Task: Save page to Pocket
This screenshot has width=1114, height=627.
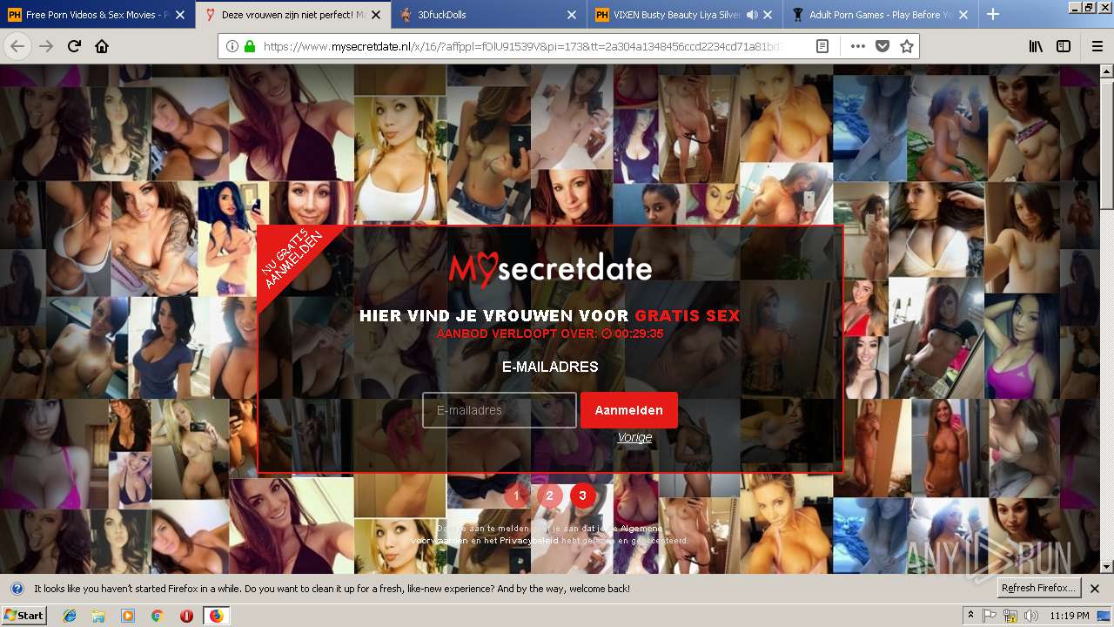Action: point(882,46)
